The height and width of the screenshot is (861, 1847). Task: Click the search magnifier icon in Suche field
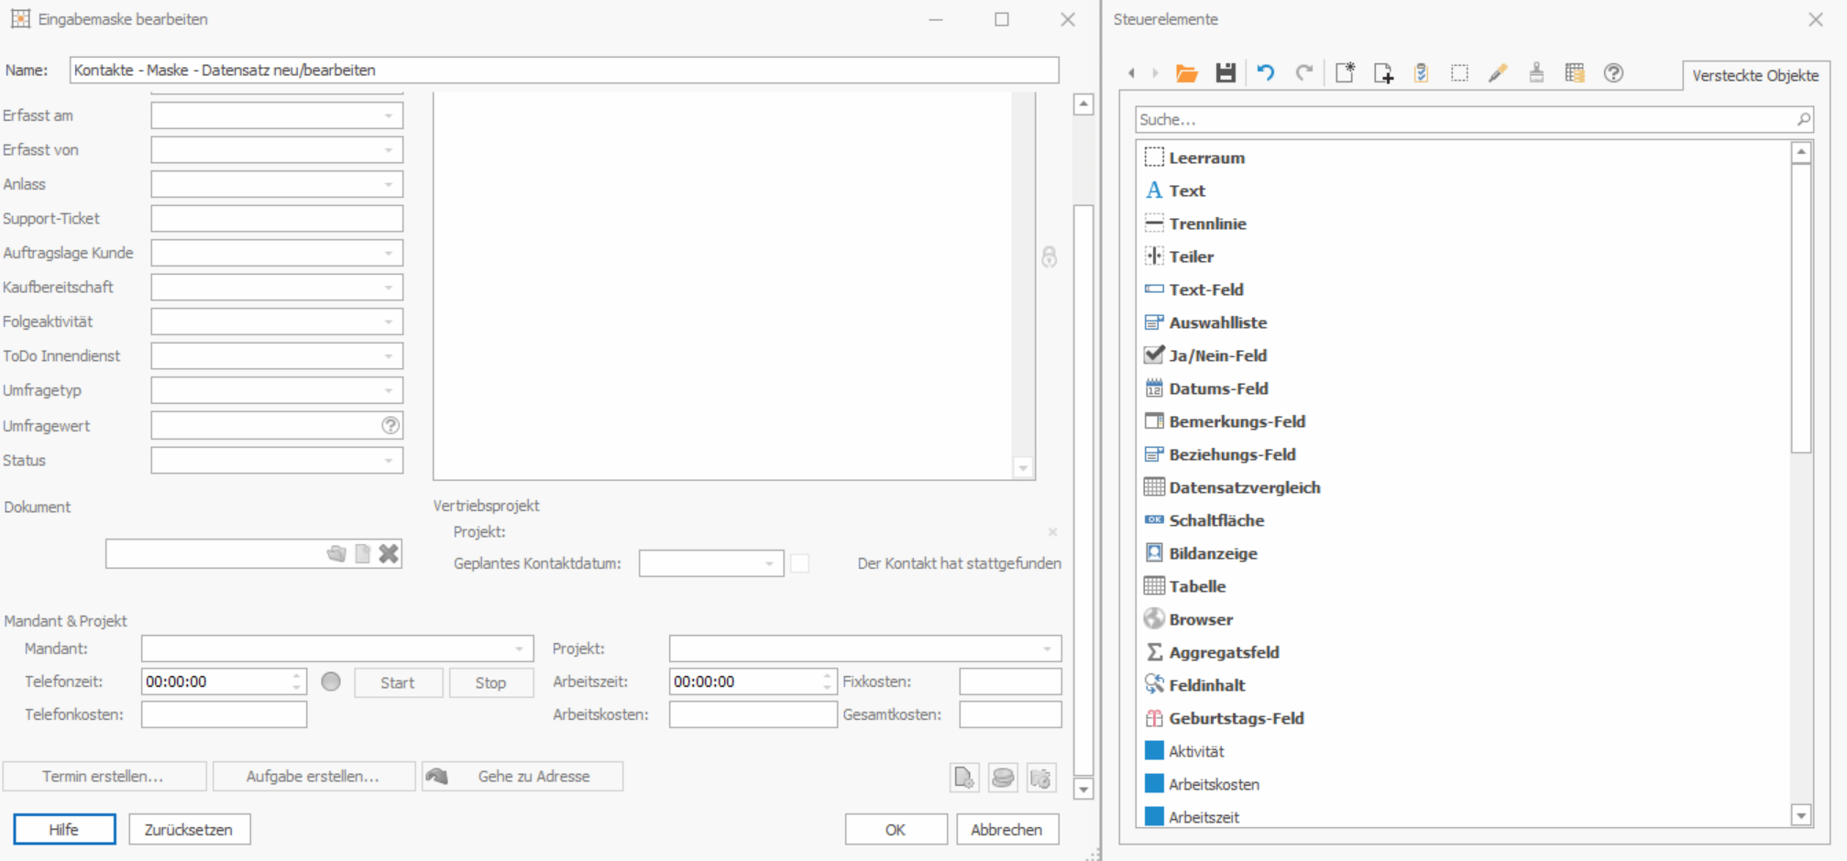(x=1803, y=119)
